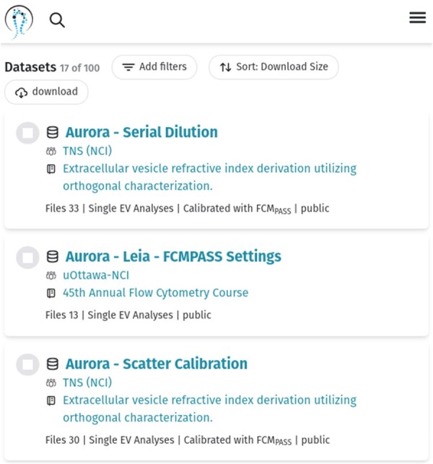Click the uOttawa-NCI group link
Viewport: 433px width, 464px height.
click(96, 275)
